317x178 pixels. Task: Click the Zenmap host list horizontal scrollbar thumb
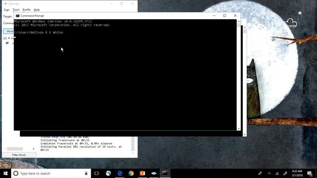15,149
